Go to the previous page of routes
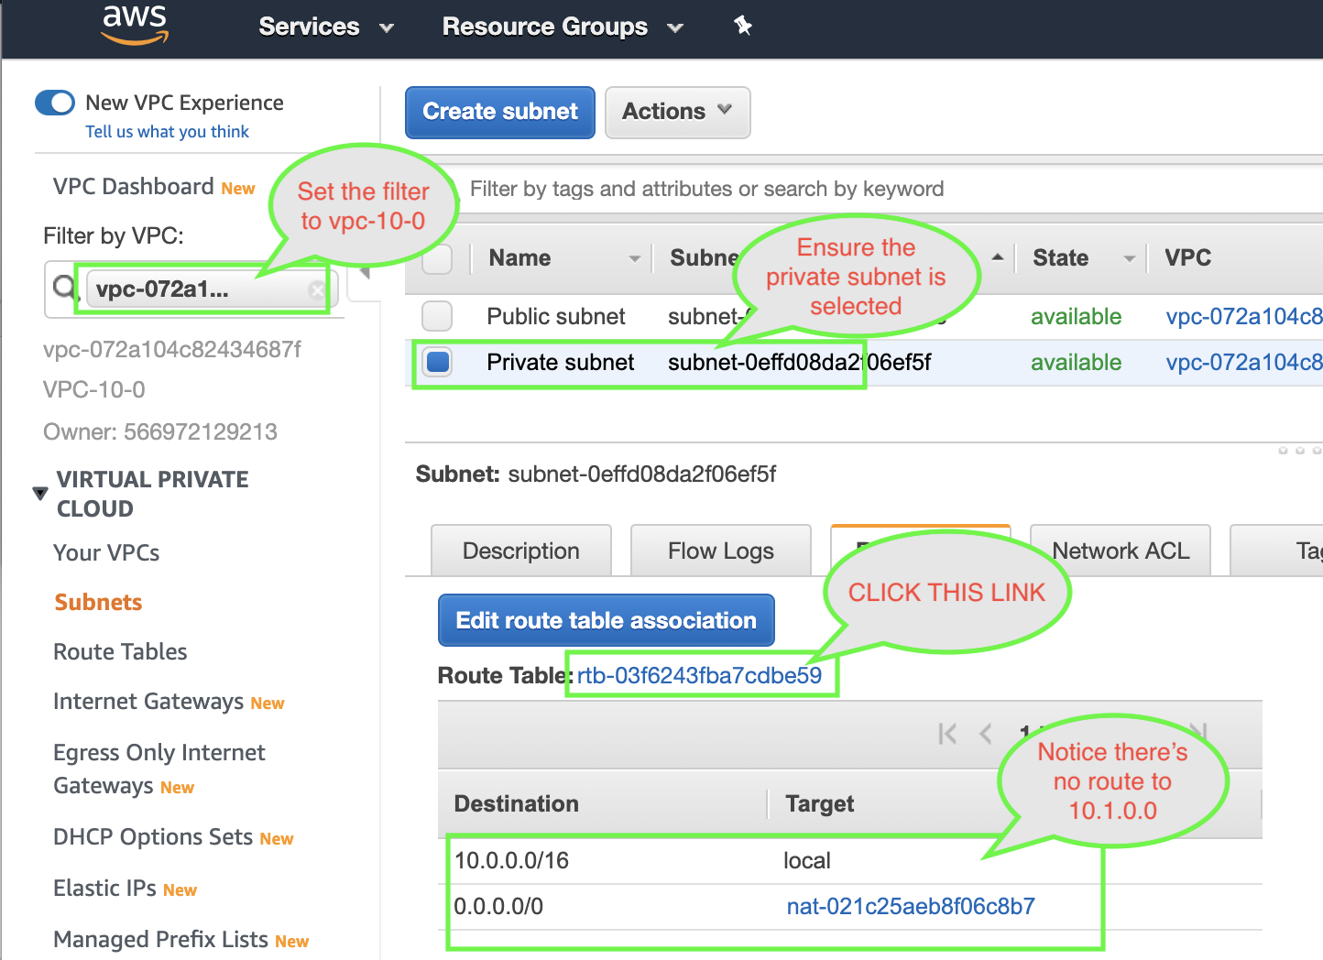This screenshot has width=1323, height=960. tap(986, 734)
